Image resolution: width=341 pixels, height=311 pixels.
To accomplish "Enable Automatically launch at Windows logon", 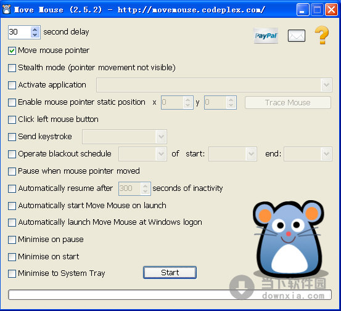I will pos(12,222).
